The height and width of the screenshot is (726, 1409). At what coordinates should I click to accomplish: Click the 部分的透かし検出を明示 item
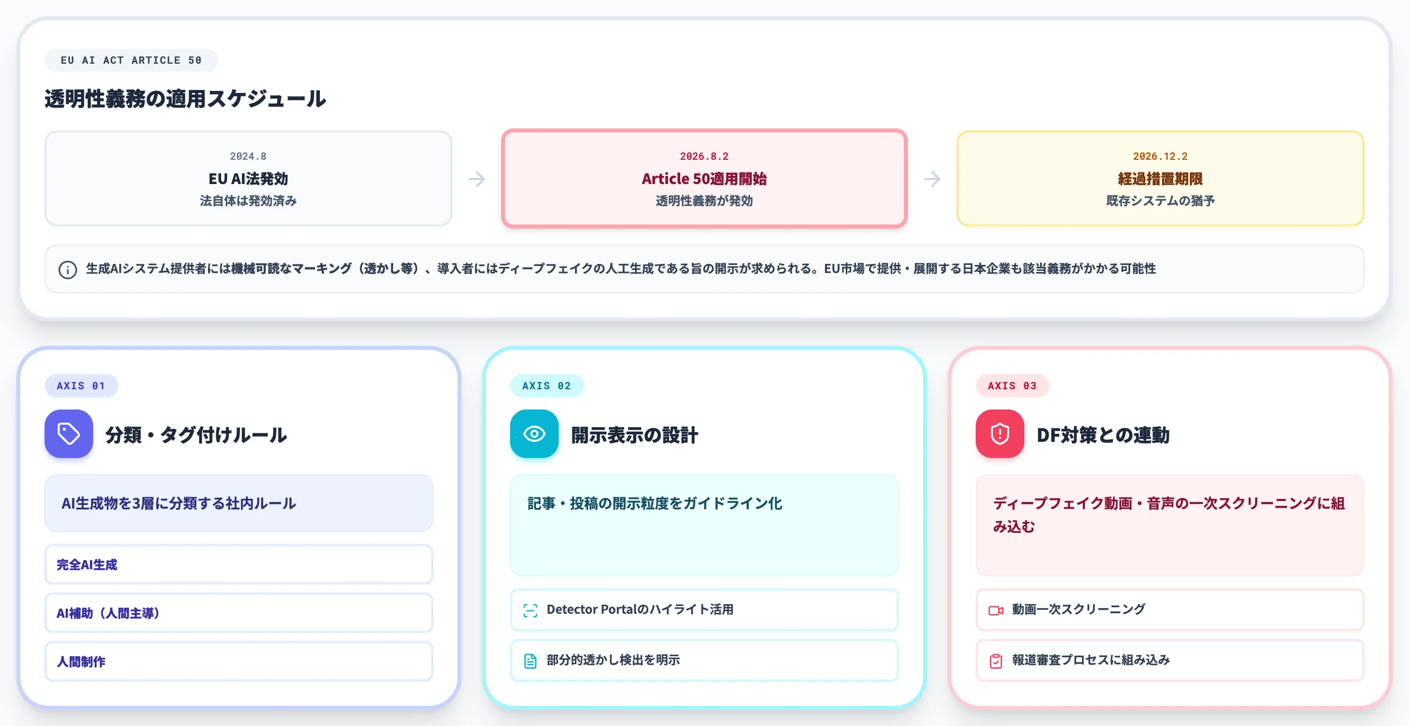click(x=704, y=660)
